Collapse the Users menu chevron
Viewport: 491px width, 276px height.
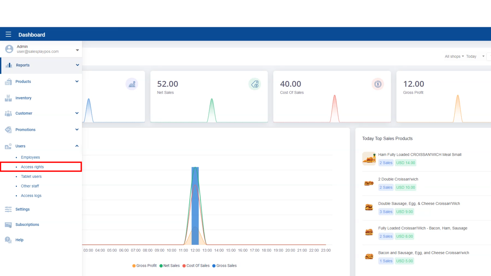77,146
